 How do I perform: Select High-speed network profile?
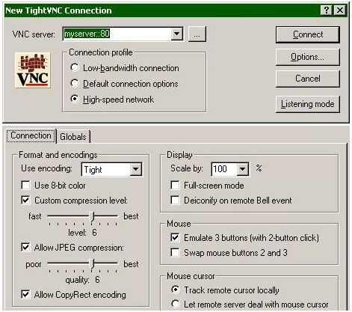[75, 99]
